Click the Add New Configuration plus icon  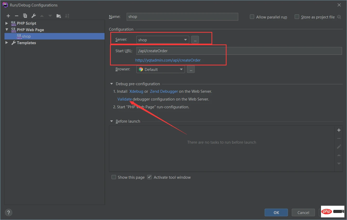pos(8,16)
